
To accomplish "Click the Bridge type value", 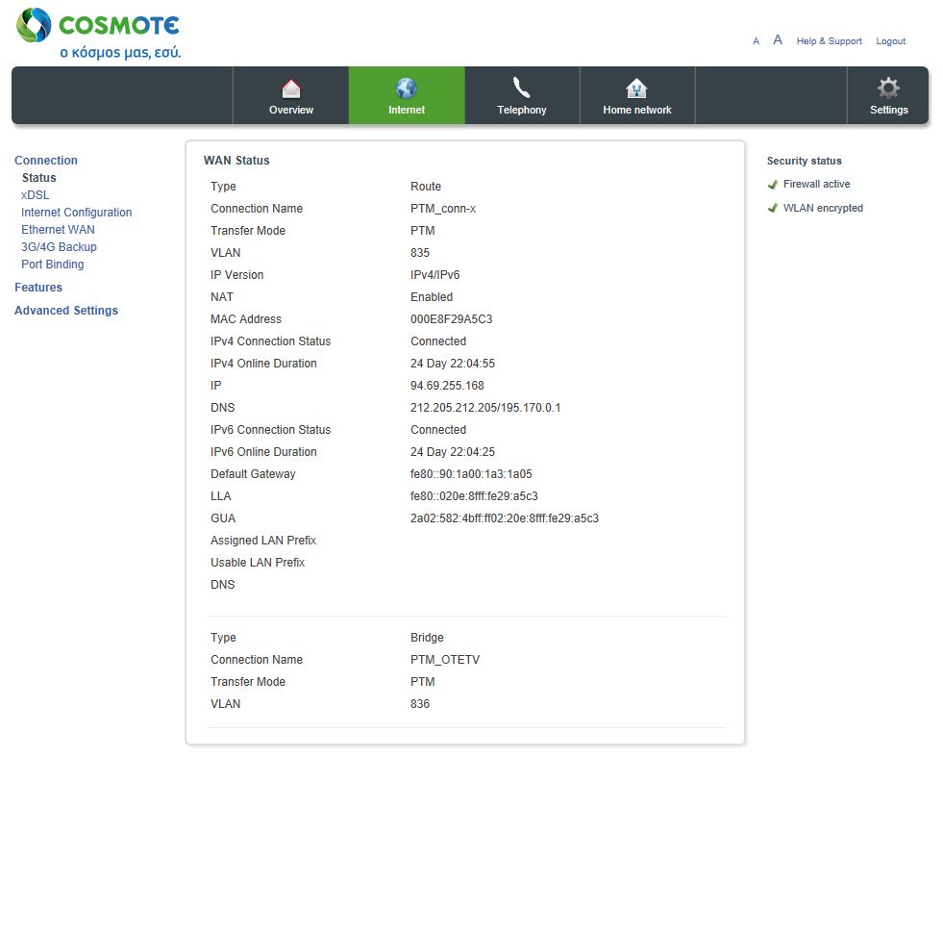I will (x=427, y=638).
